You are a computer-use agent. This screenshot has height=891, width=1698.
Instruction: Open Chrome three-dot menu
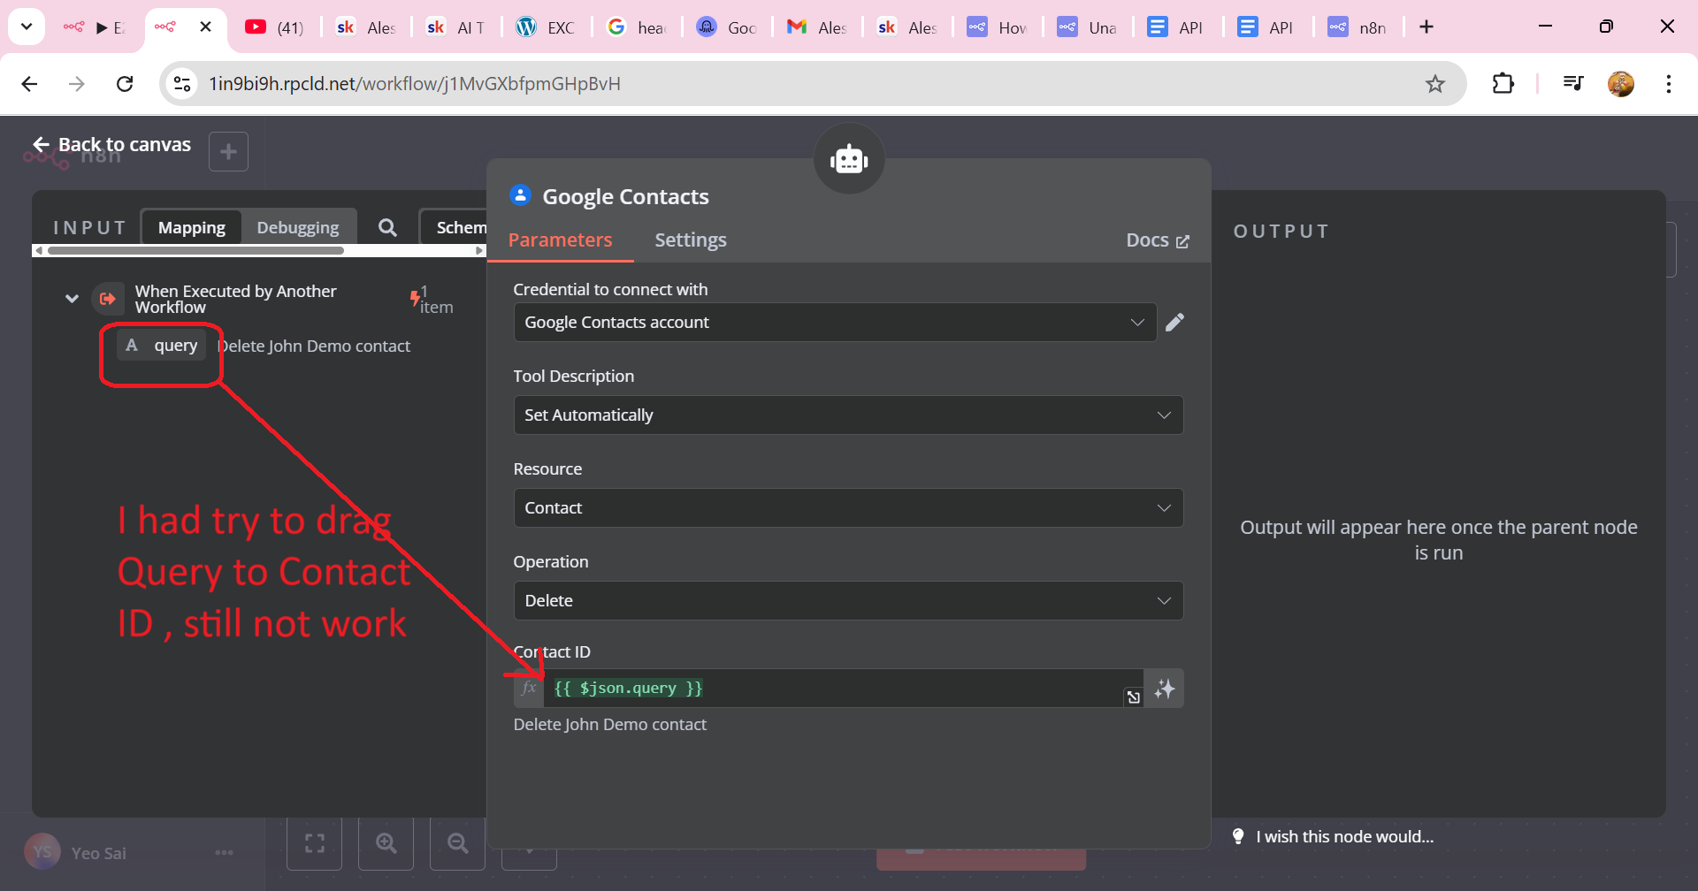[x=1668, y=84]
